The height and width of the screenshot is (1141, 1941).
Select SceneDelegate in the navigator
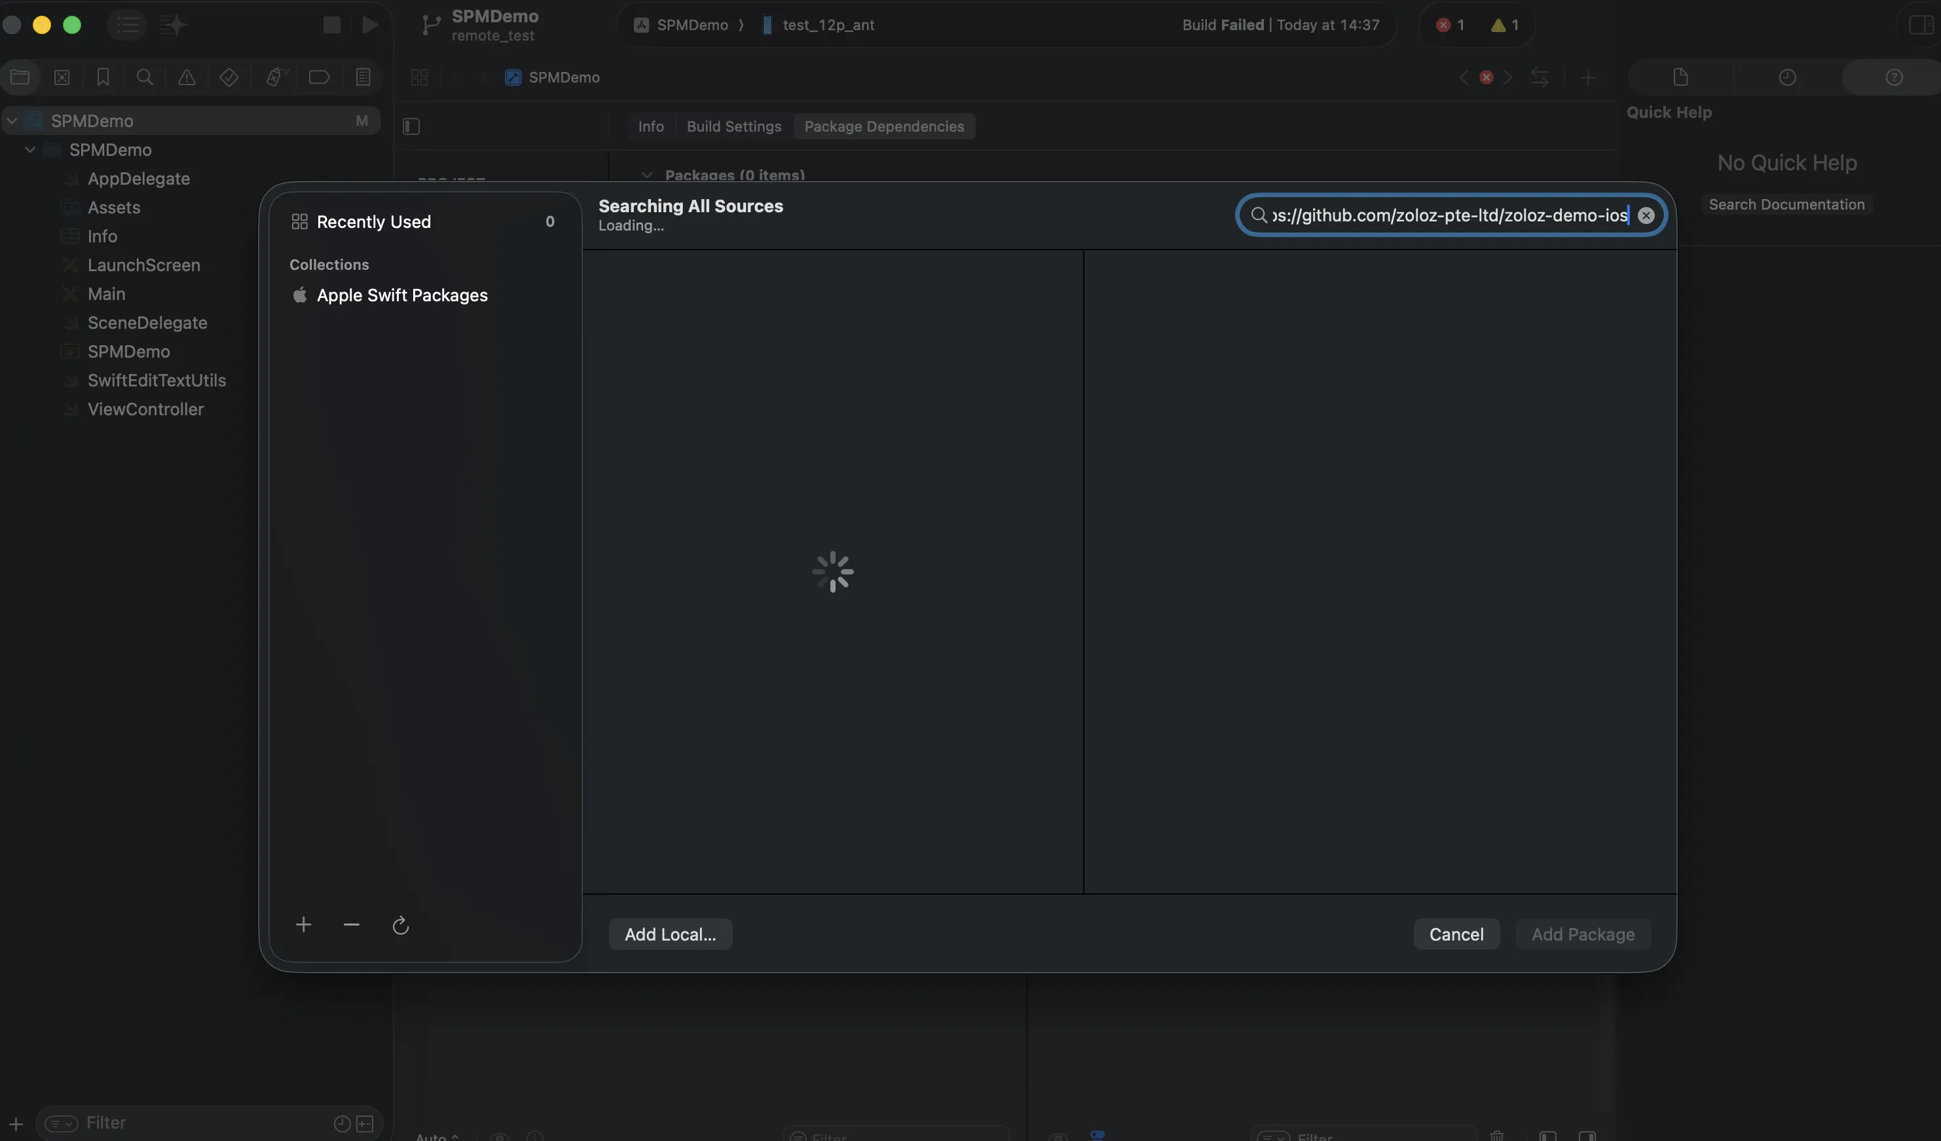[x=147, y=323]
